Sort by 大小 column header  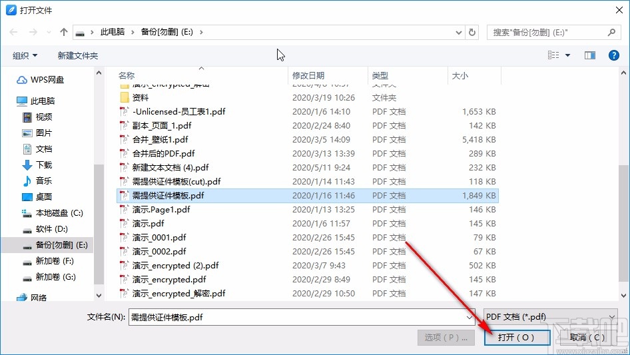pos(460,75)
